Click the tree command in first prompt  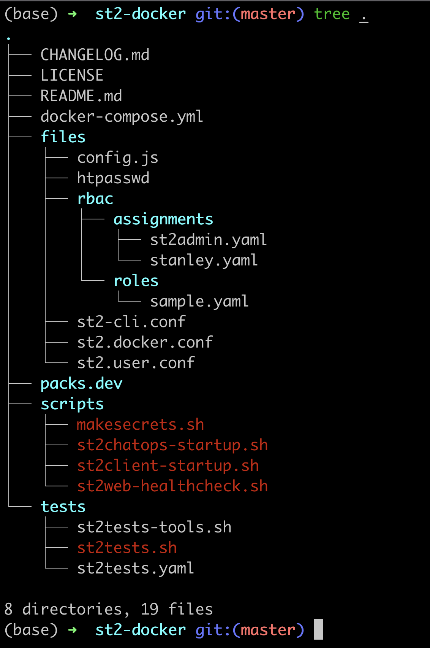pyautogui.click(x=332, y=14)
